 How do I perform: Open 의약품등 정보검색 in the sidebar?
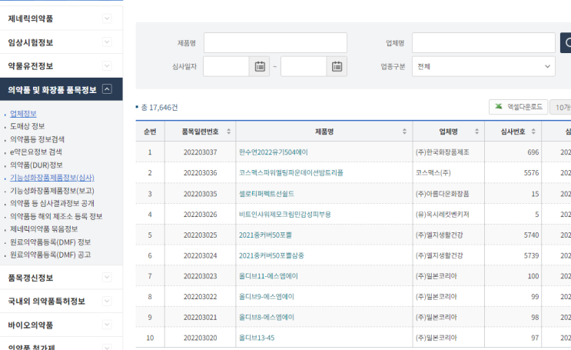37,139
